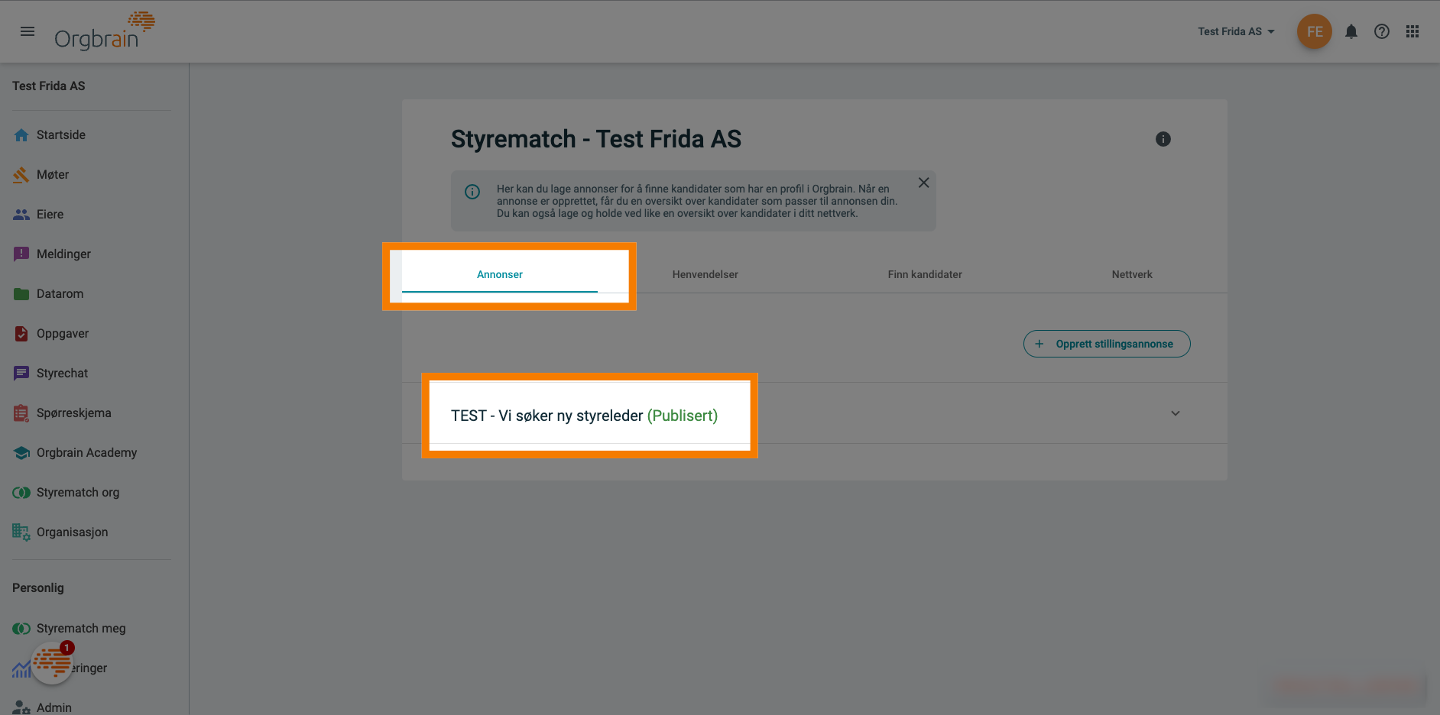View notifications via the bell icon
This screenshot has width=1440, height=715.
pos(1351,31)
